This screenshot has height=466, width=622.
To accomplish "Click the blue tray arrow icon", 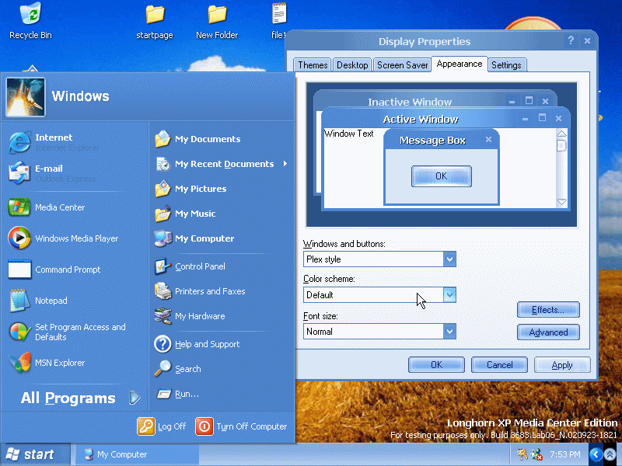I will [x=596, y=454].
